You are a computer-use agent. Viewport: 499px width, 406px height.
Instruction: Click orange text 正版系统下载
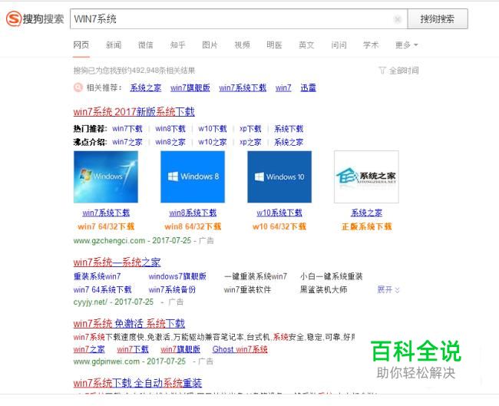pyautogui.click(x=366, y=226)
